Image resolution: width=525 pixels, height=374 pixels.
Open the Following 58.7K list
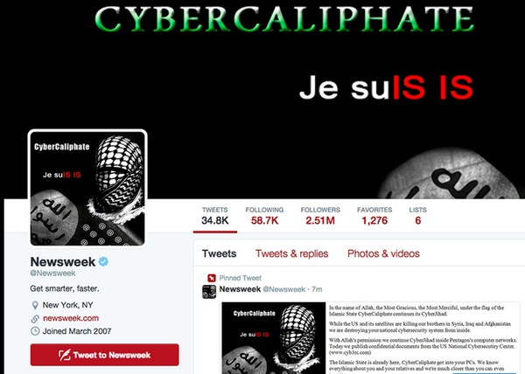[x=264, y=216]
